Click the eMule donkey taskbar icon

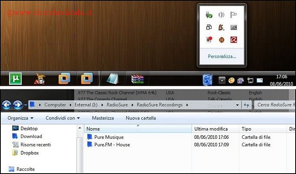tap(41, 79)
